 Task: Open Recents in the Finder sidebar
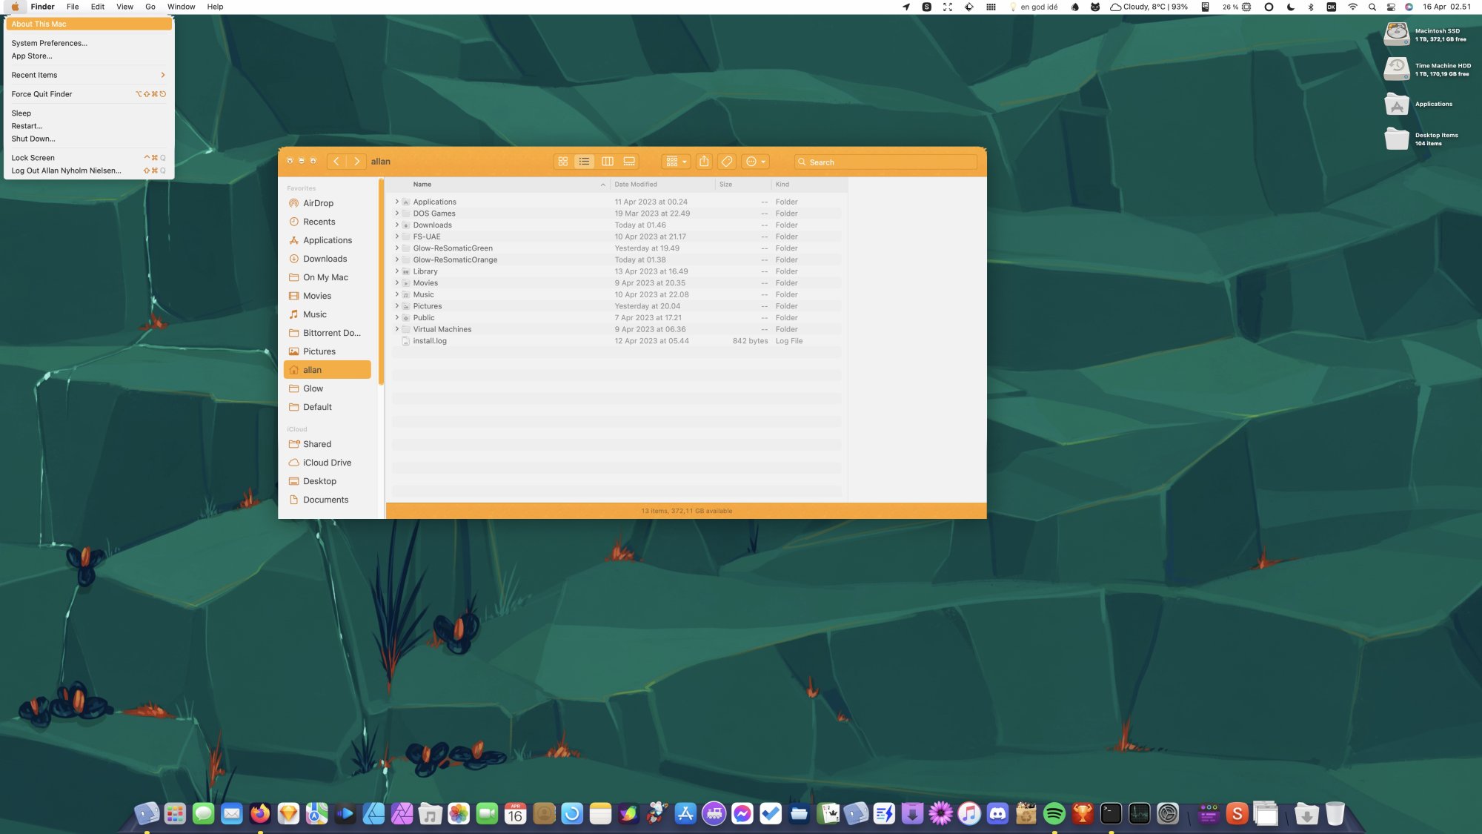coord(319,222)
